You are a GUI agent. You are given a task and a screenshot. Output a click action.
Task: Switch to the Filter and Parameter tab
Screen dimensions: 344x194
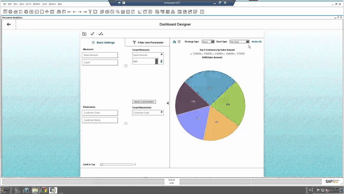pyautogui.click(x=148, y=42)
